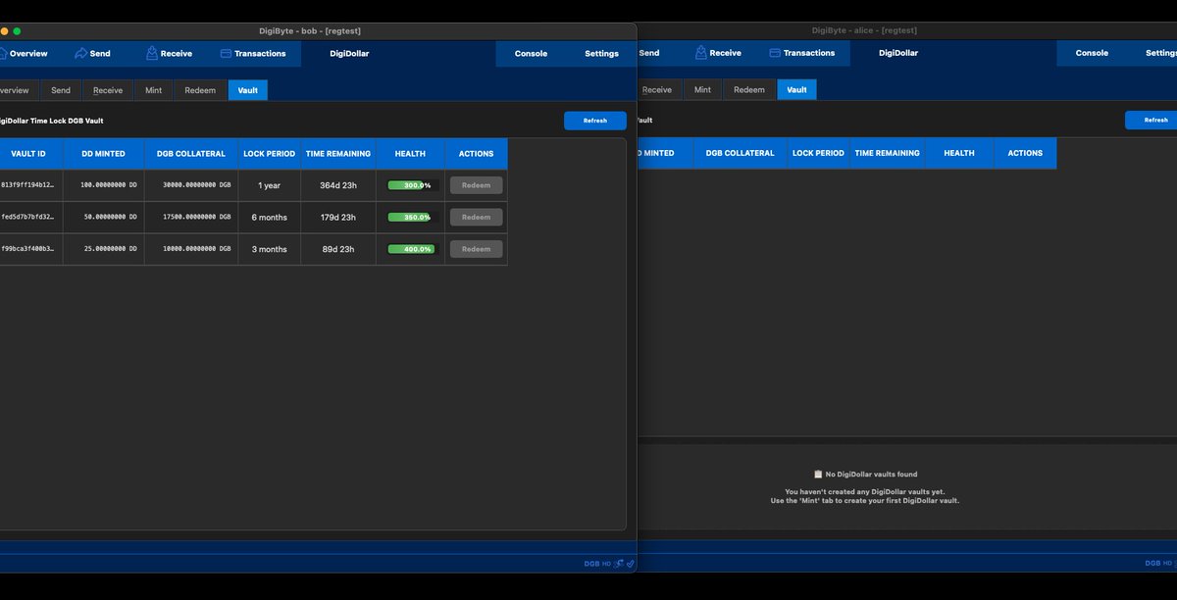
Task: Redeem the 1 year vault
Action: (x=476, y=185)
